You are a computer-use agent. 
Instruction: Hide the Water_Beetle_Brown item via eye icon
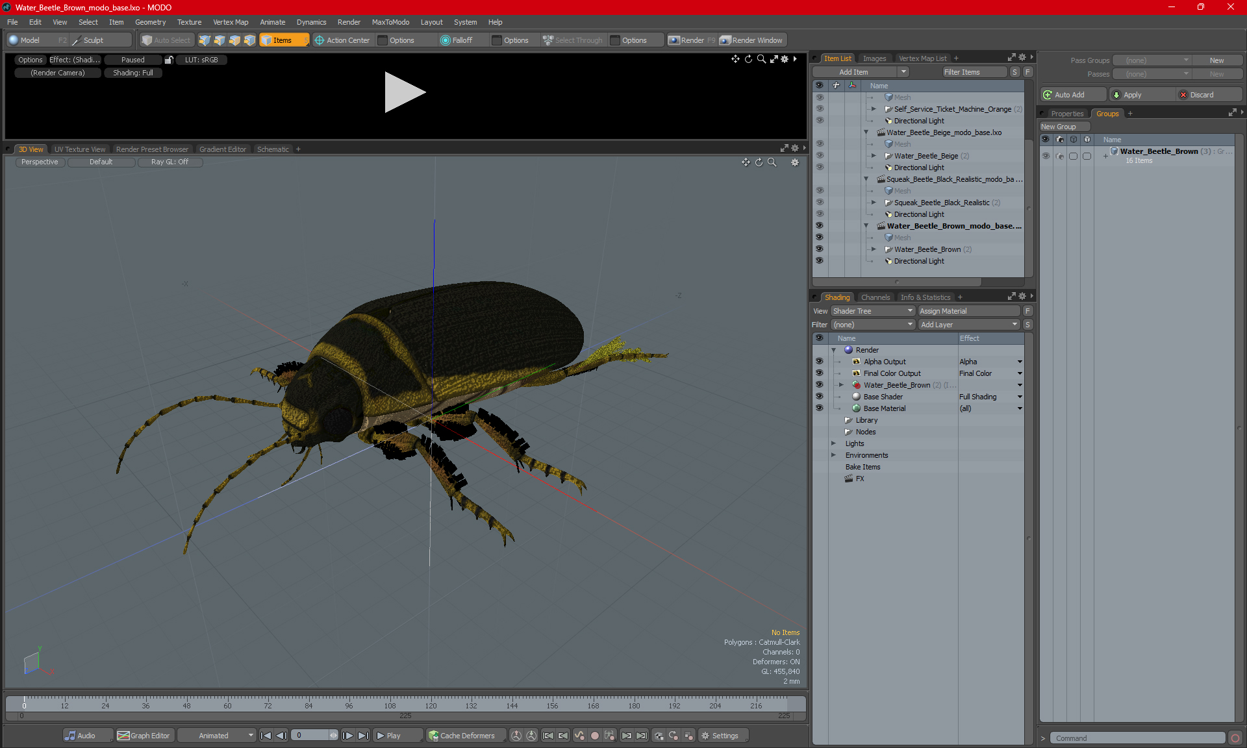point(819,249)
